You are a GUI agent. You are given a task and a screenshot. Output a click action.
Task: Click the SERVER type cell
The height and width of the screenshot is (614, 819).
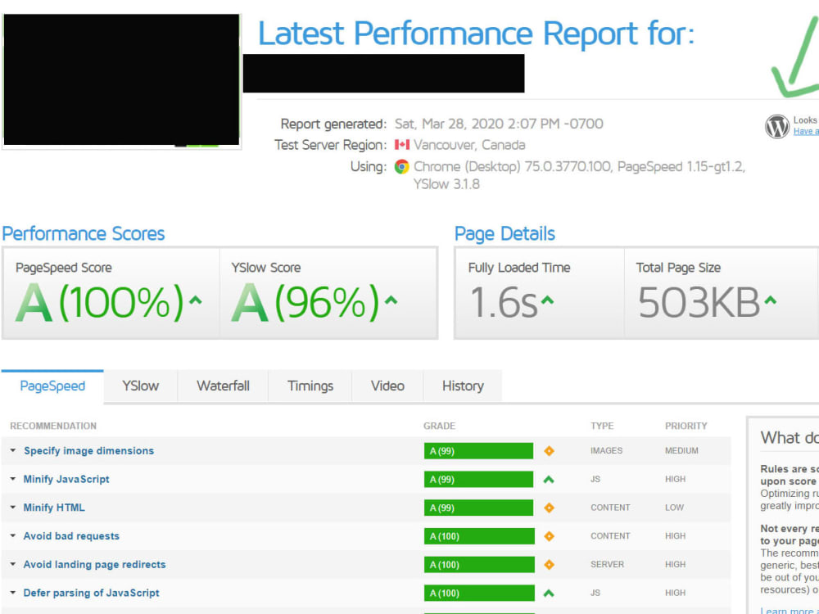pyautogui.click(x=607, y=564)
